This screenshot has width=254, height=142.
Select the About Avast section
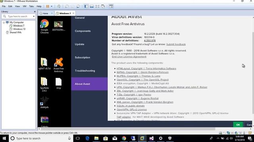point(89,84)
